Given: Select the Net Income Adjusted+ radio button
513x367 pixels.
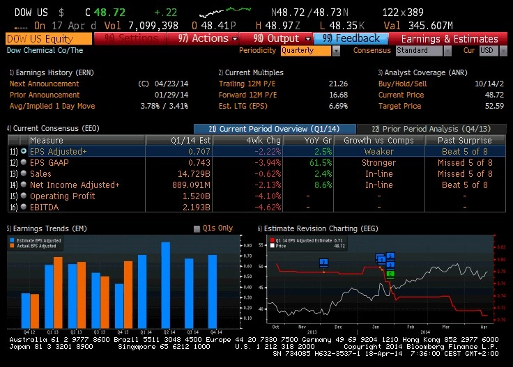Looking at the screenshot, I should 24,185.
